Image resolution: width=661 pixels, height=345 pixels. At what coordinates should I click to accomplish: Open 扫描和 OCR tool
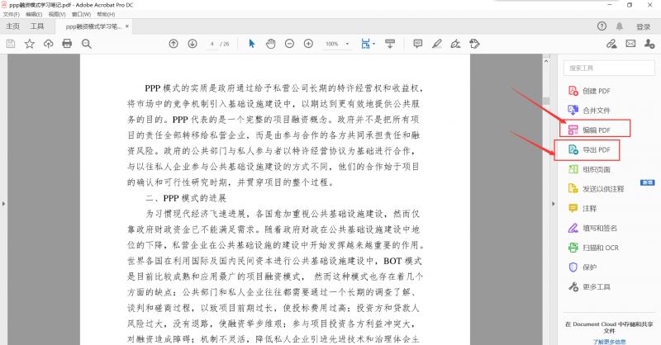click(600, 247)
